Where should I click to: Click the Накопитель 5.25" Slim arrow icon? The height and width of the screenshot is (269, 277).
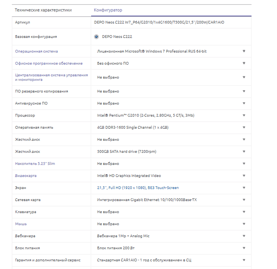(x=244, y=164)
